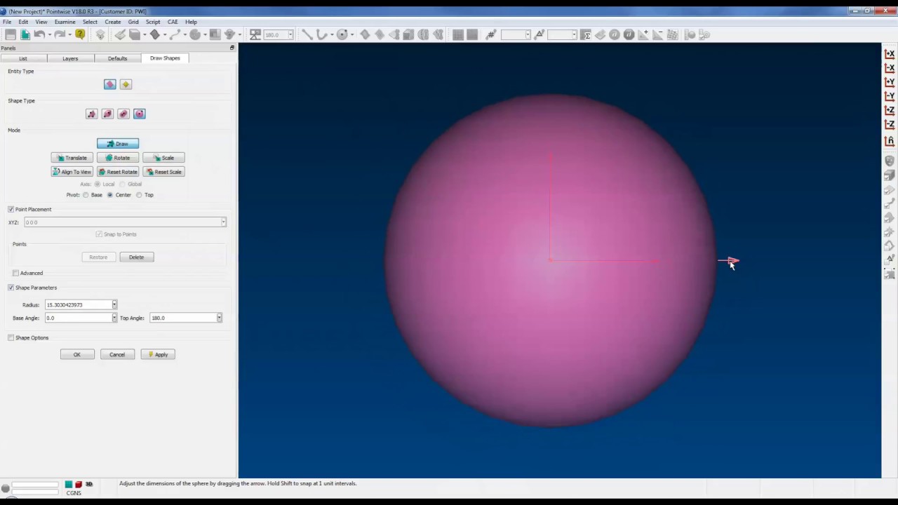Choose the first shape type icon
The width and height of the screenshot is (898, 505).
click(91, 114)
